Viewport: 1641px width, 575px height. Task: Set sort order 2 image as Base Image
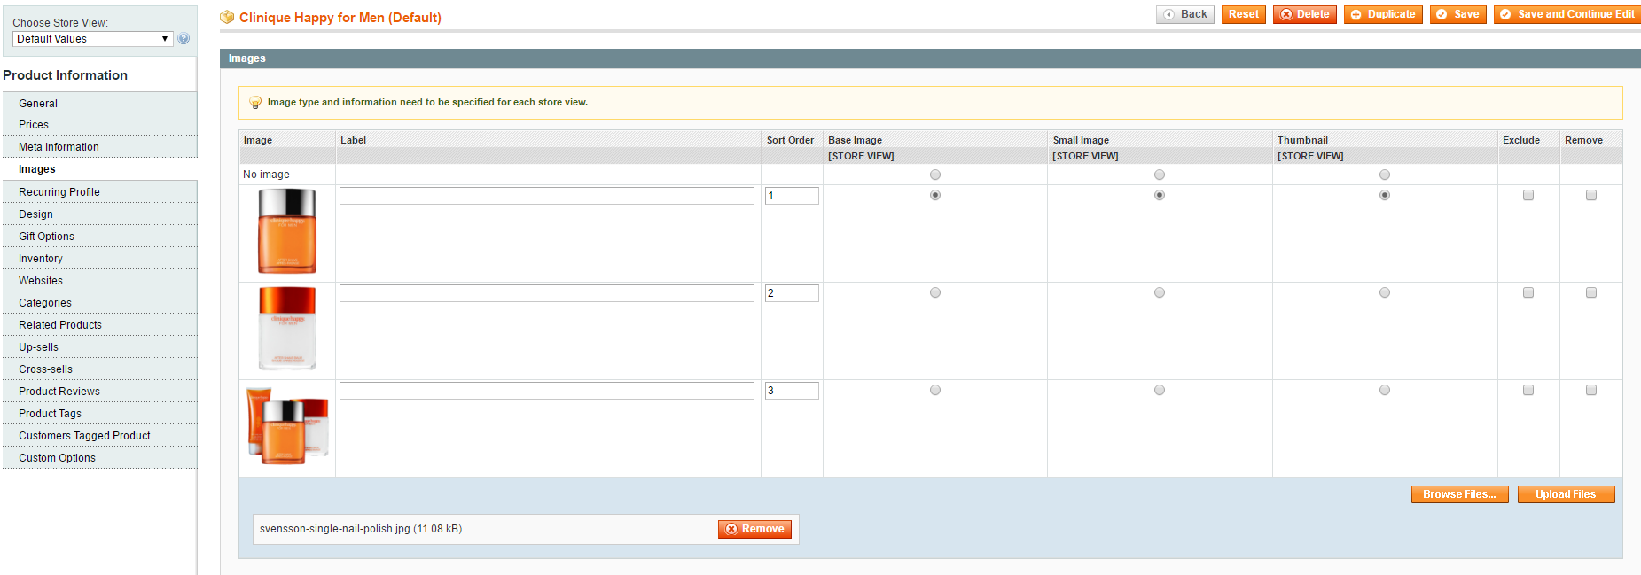(x=935, y=292)
